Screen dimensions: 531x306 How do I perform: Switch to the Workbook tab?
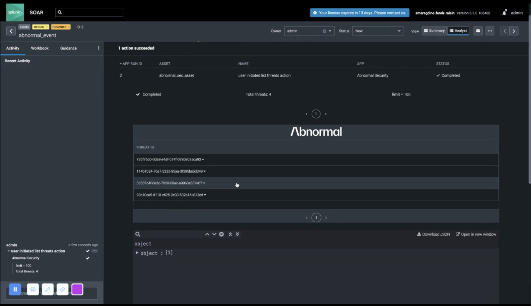point(40,48)
